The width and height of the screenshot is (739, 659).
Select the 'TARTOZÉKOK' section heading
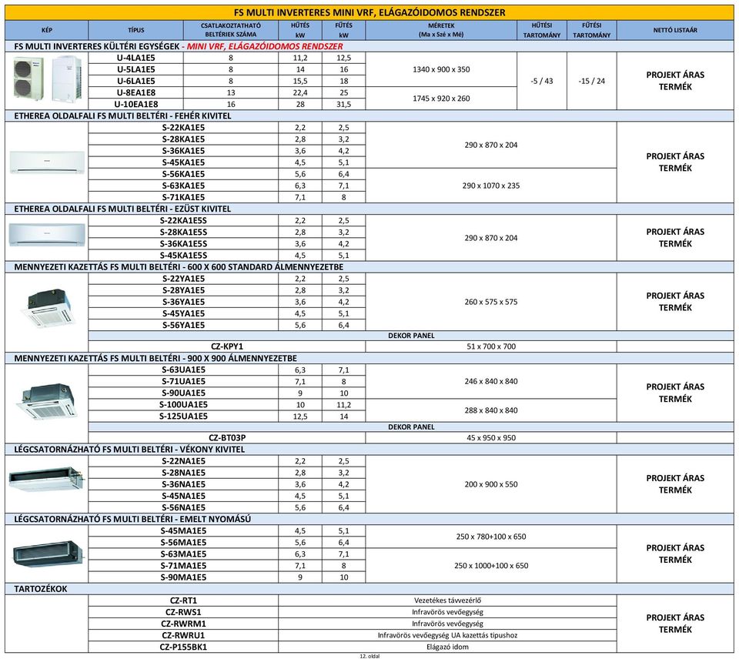[x=41, y=589]
